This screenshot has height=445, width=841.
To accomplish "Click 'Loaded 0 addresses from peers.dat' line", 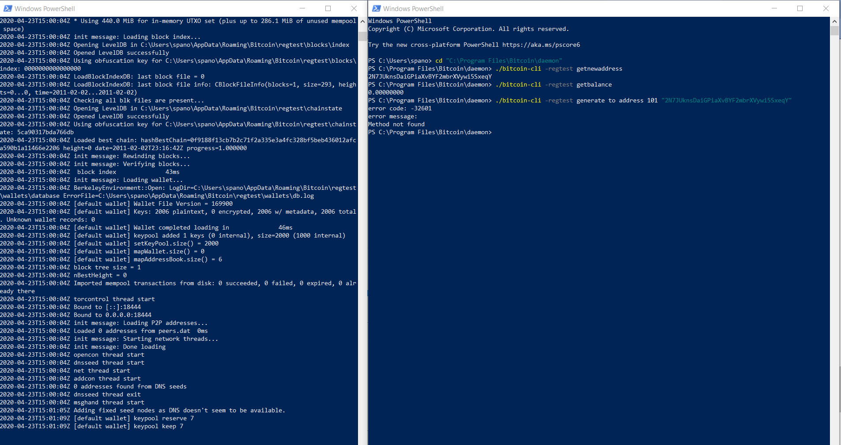I will [104, 331].
